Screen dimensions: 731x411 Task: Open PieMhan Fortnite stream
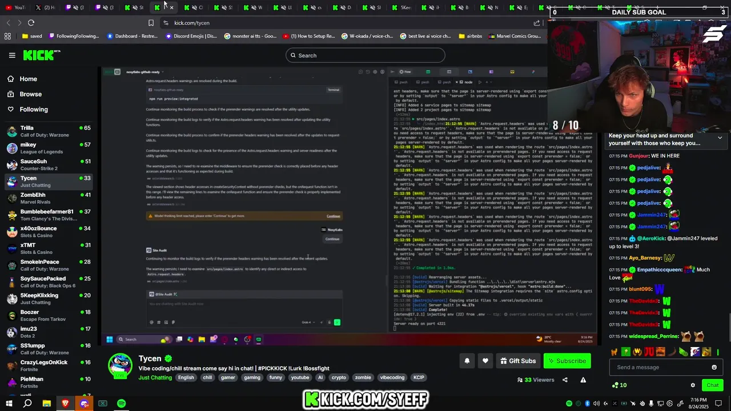[x=49, y=382]
